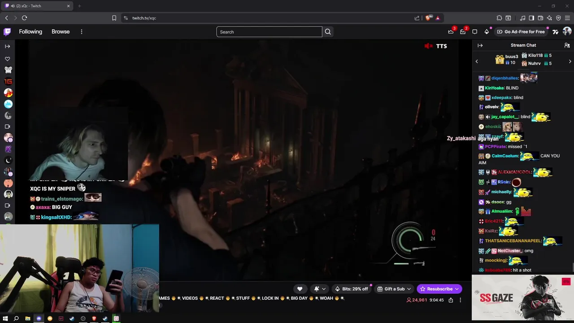
Task: Click Bits: 29% off button
Action: tap(352, 289)
